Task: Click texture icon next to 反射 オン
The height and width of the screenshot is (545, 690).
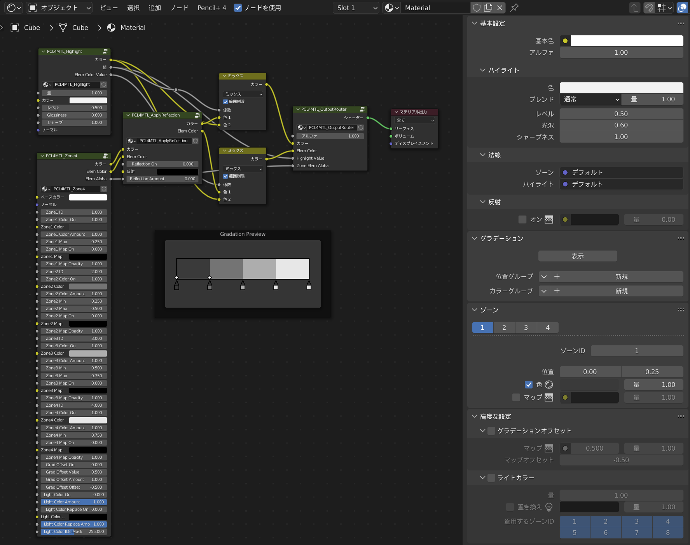Action: 549,219
